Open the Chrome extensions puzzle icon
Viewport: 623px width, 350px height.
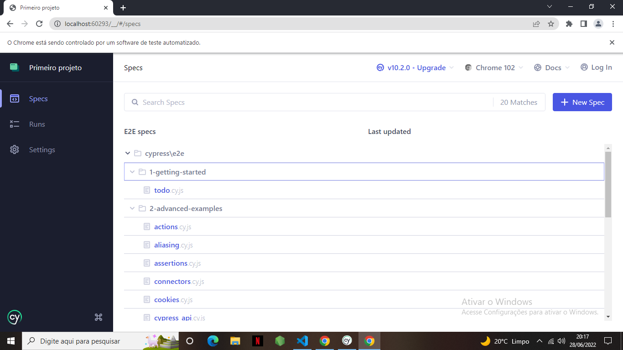[569, 24]
